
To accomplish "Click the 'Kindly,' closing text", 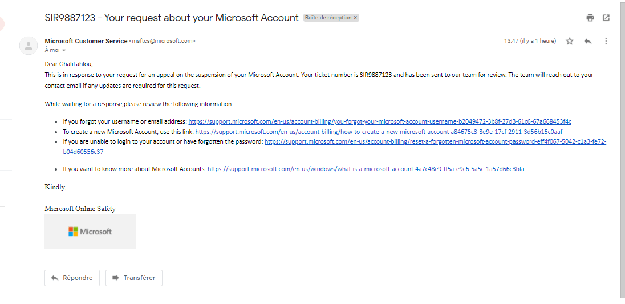I will [x=55, y=187].
